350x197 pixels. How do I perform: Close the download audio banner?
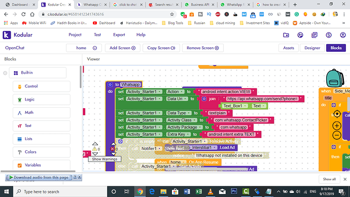pyautogui.click(x=80, y=177)
